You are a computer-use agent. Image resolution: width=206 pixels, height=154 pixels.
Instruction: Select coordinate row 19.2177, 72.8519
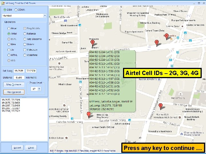click(11, 100)
